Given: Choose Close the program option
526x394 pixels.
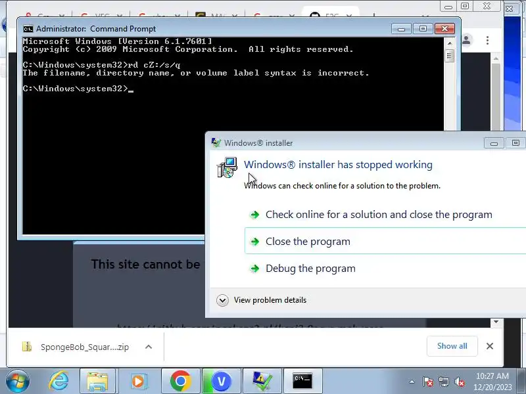Looking at the screenshot, I should 385,241.
